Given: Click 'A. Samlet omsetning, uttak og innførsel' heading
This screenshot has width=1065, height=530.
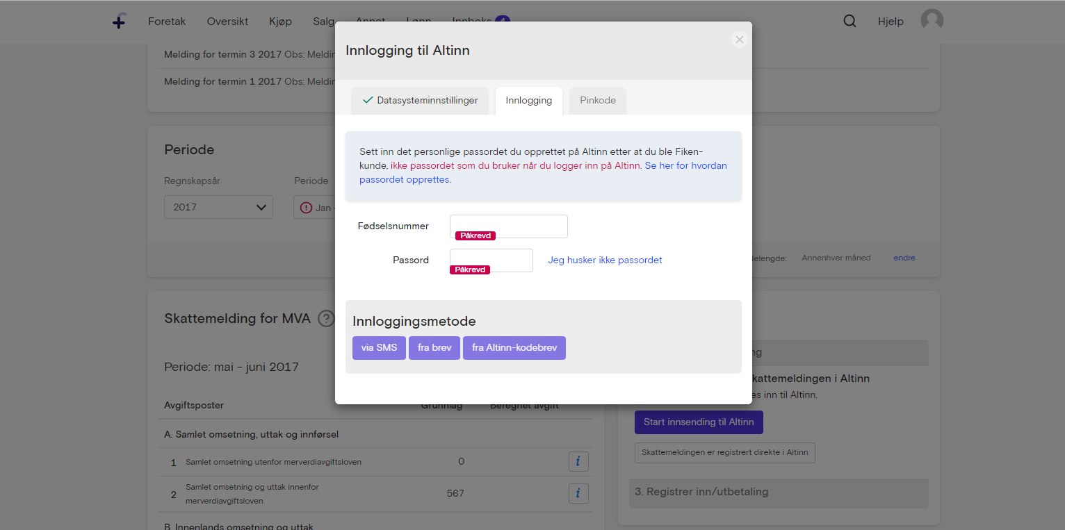Looking at the screenshot, I should pyautogui.click(x=252, y=434).
